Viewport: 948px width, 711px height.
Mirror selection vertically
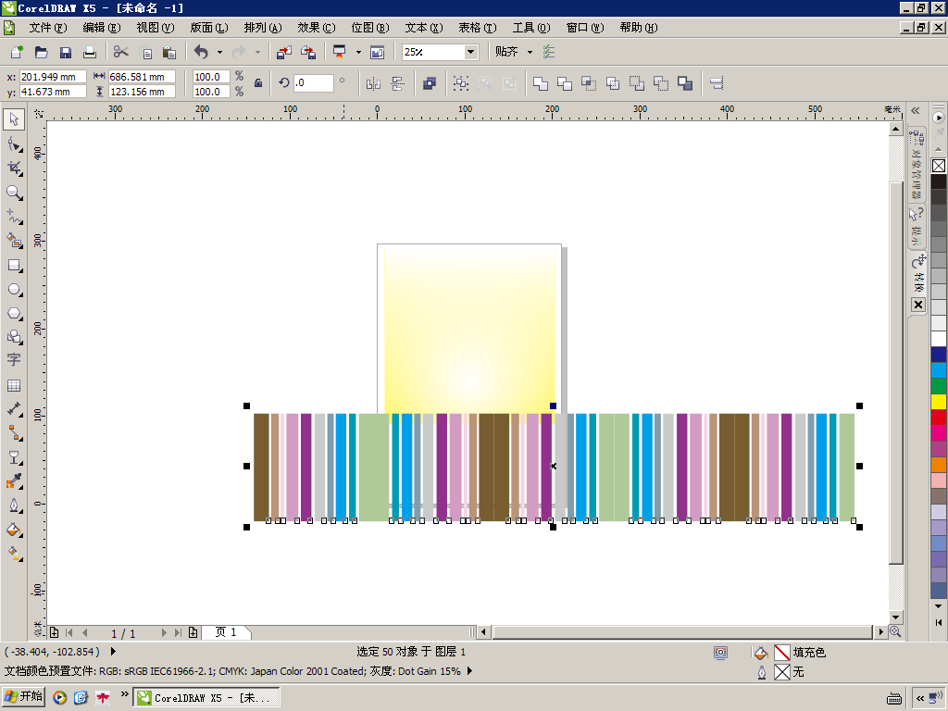coord(397,83)
